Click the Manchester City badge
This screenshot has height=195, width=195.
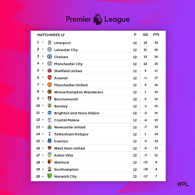click(49, 64)
